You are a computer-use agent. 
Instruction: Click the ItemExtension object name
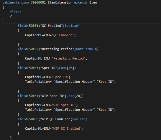[60, 2]
